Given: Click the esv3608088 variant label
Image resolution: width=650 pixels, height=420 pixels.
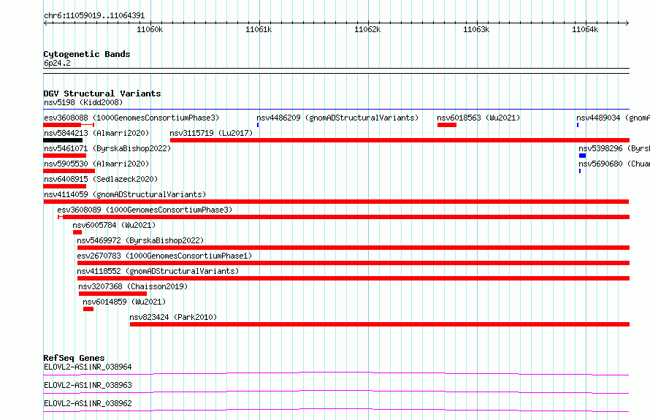Looking at the screenshot, I should click(131, 118).
